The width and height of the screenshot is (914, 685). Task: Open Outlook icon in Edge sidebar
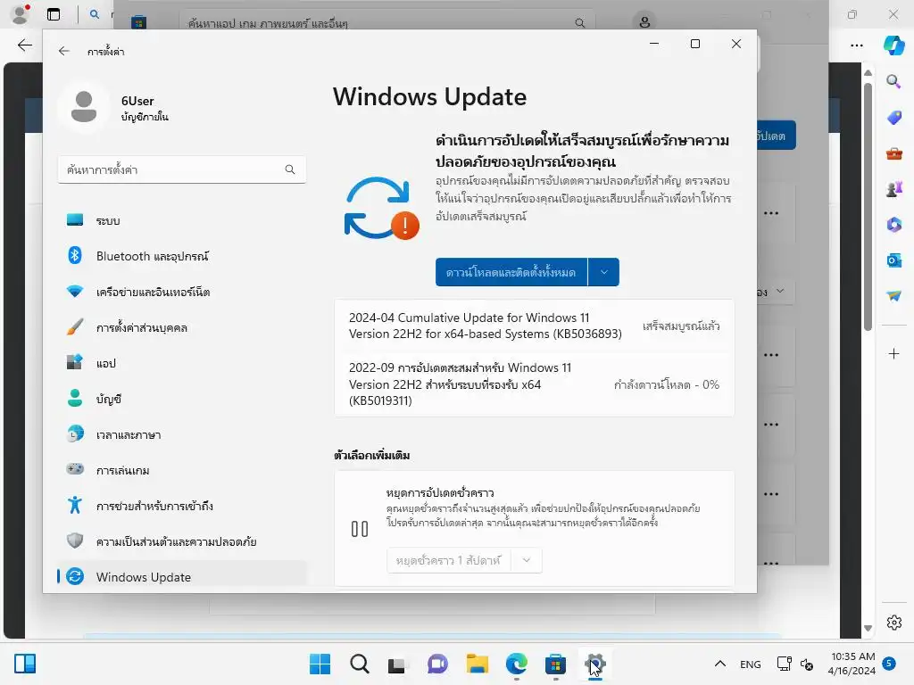(x=893, y=260)
